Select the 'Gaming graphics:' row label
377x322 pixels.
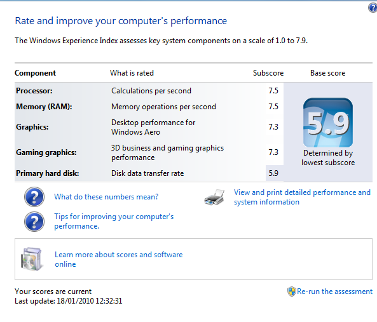click(x=46, y=152)
